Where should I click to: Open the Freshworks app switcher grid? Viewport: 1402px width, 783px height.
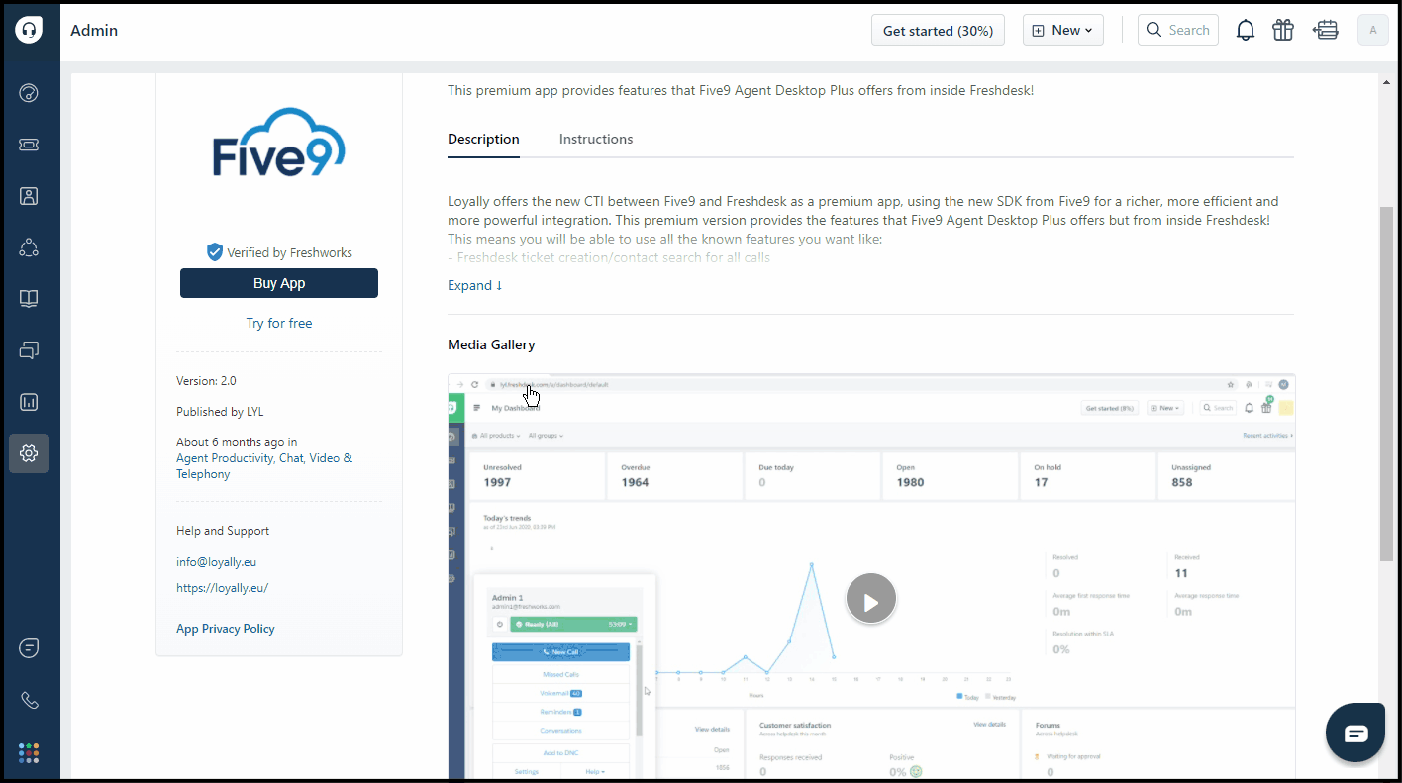(x=29, y=753)
